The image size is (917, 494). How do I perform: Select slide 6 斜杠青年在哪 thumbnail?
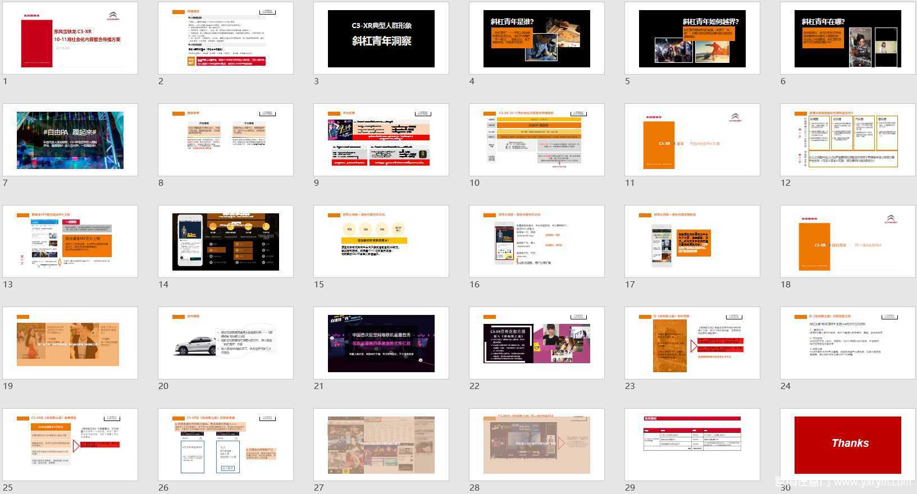848,38
